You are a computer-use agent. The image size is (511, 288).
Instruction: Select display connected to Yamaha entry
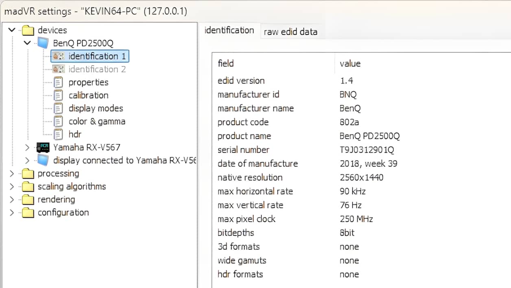tap(124, 160)
